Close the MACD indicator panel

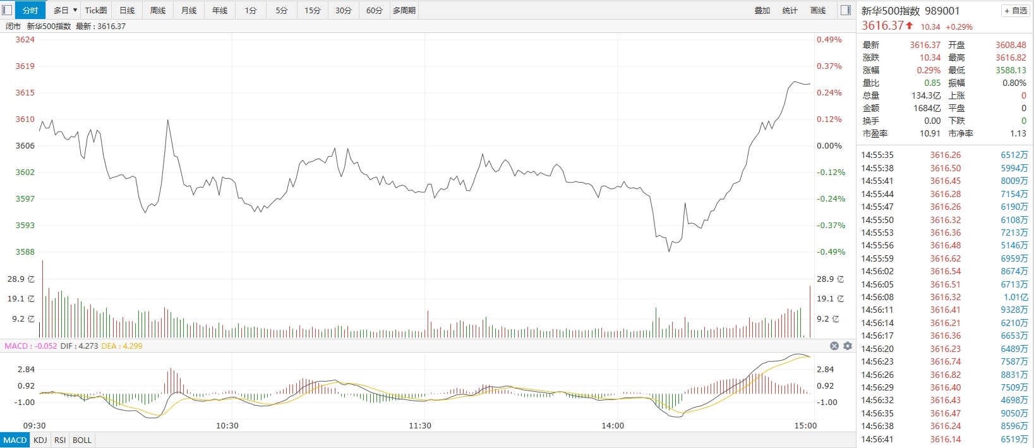pos(834,346)
